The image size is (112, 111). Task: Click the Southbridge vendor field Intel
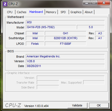[x=35, y=38]
